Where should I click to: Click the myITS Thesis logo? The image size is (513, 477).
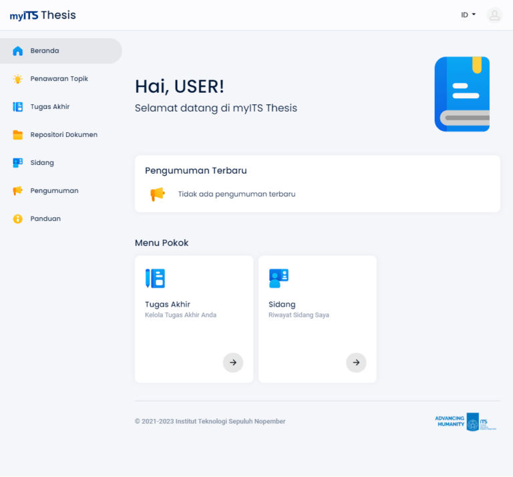point(43,15)
